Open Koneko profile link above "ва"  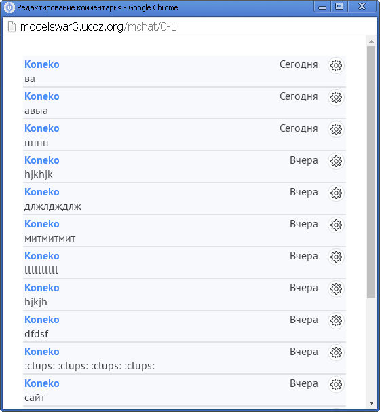pos(42,64)
